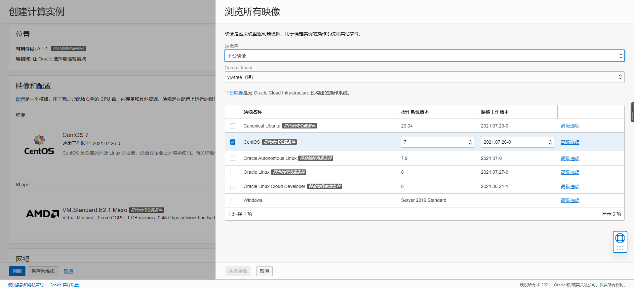Viewport: 634px width, 288px height.
Task: Click the Windows image name
Action: coord(253,200)
